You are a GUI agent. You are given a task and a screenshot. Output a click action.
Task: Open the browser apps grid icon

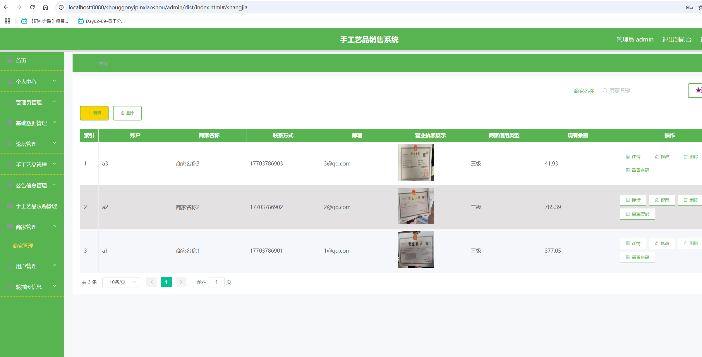tap(8, 21)
